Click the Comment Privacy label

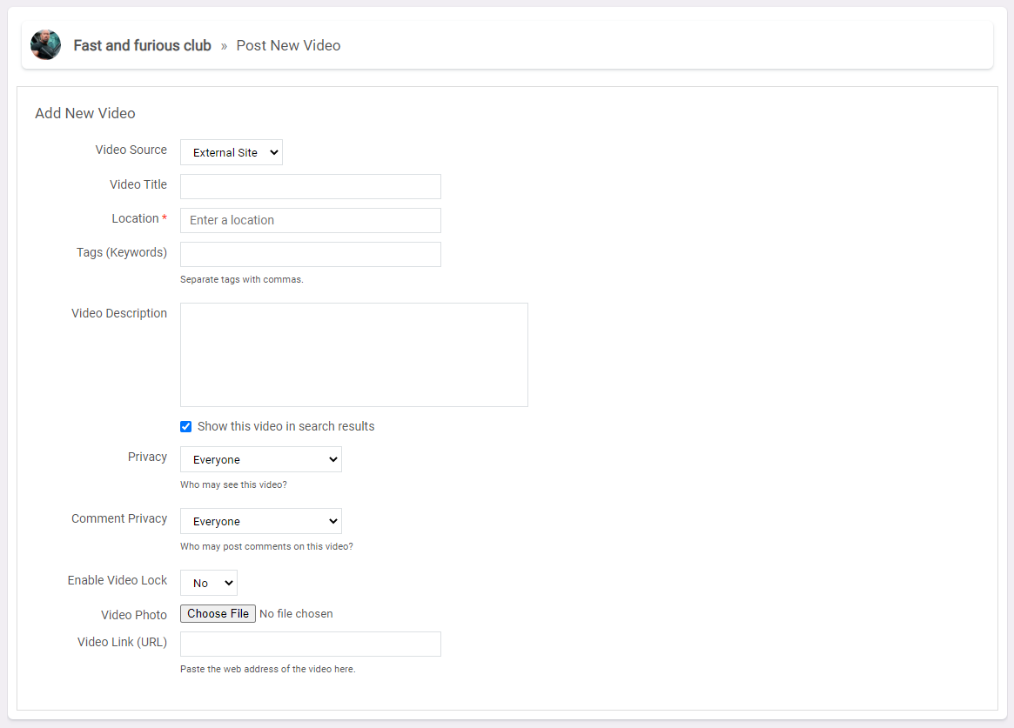(119, 518)
